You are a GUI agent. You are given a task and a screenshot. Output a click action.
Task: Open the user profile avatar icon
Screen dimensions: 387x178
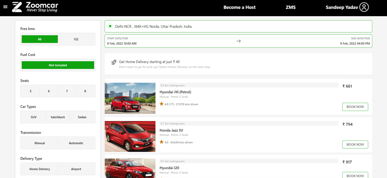[364, 7]
